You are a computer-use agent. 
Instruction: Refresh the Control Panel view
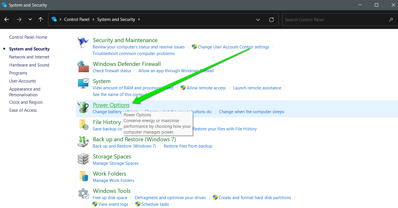(x=271, y=19)
